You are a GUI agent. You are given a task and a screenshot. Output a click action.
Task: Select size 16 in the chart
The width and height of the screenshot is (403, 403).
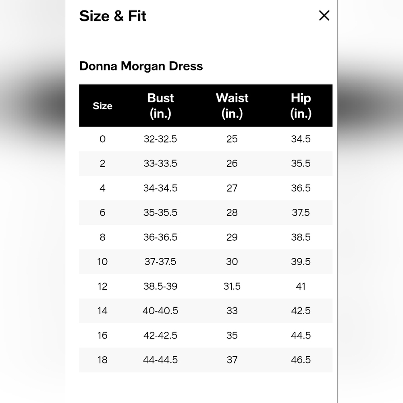point(102,335)
